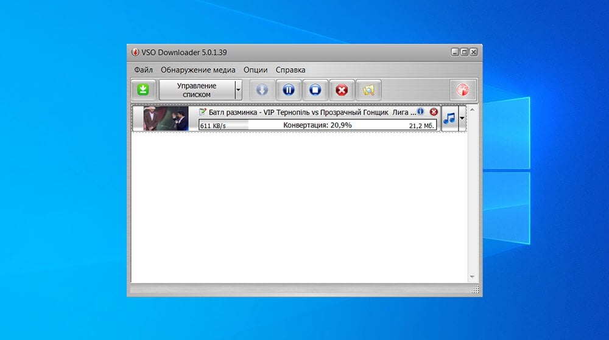Screen dimensions: 609x340
Task: Click the Конвертация 20,9% progress bar
Action: (x=317, y=125)
